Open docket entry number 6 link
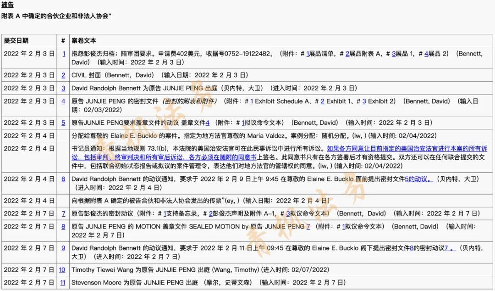 coord(63,179)
